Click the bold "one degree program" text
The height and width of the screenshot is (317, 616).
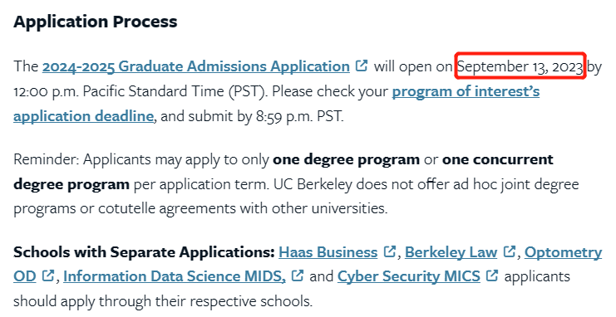click(346, 159)
